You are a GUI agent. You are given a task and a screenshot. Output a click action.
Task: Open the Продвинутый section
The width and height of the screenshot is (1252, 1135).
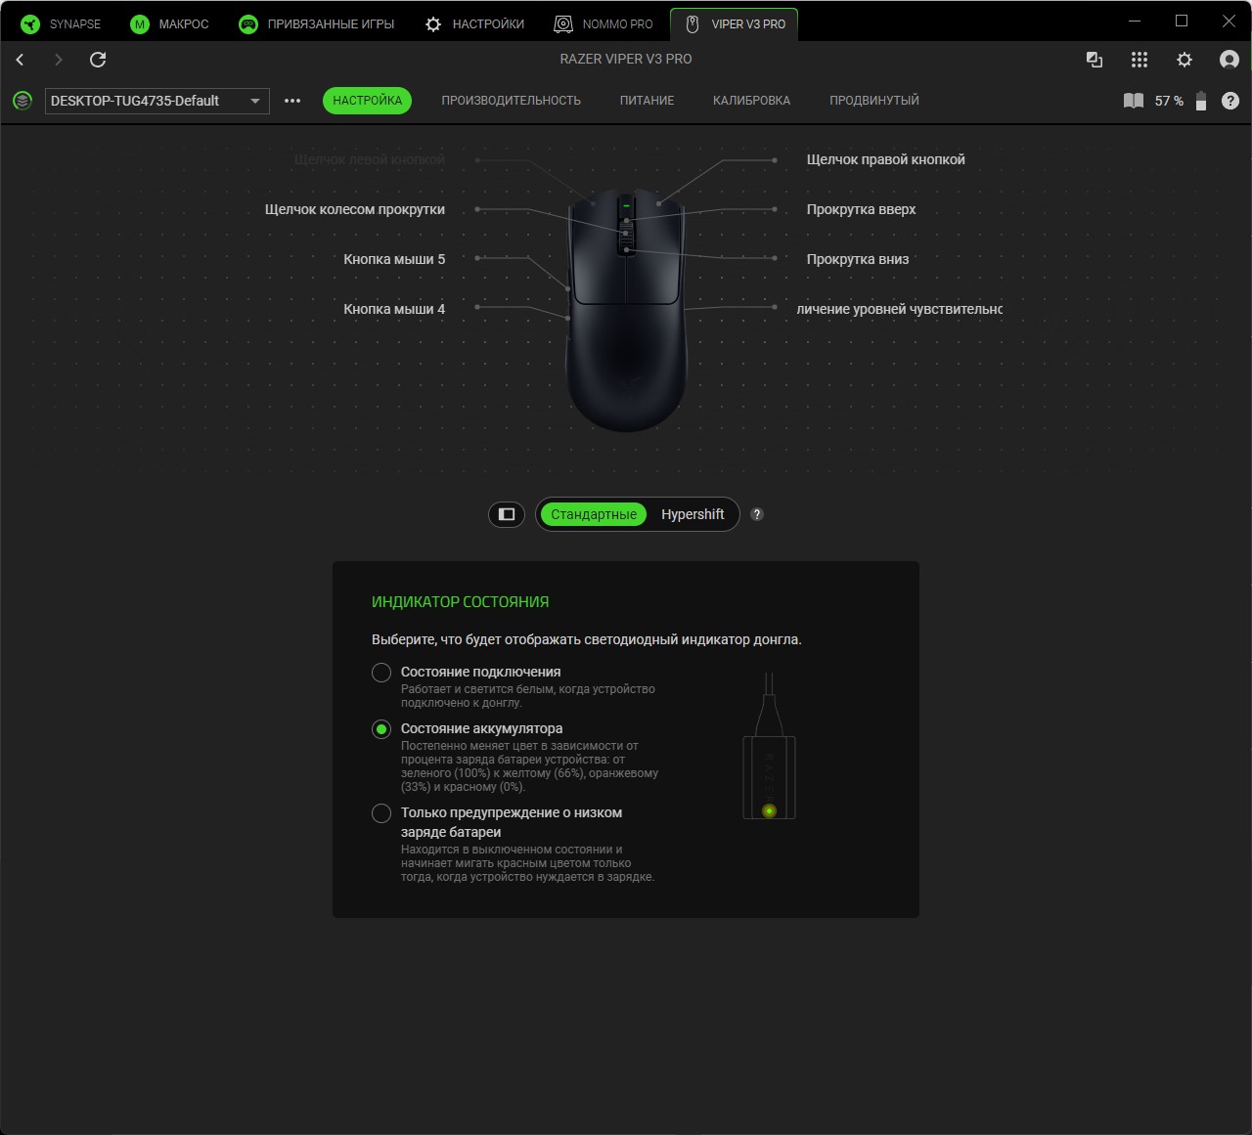pos(874,101)
